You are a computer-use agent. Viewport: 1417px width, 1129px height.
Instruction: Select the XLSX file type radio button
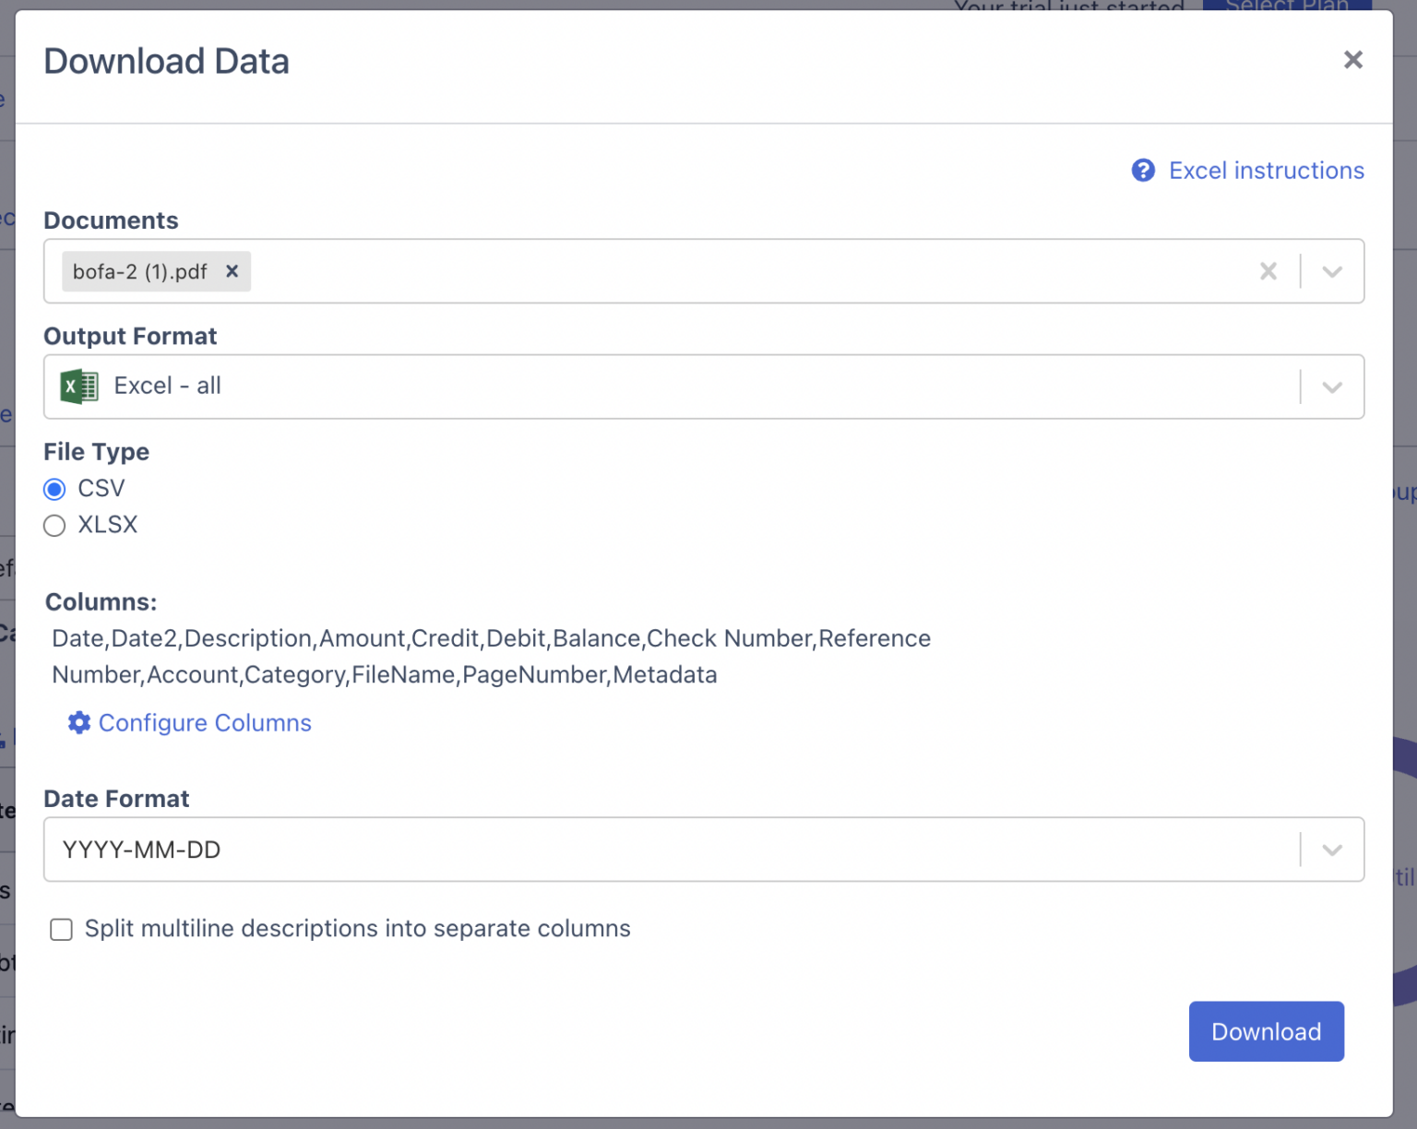click(x=54, y=525)
